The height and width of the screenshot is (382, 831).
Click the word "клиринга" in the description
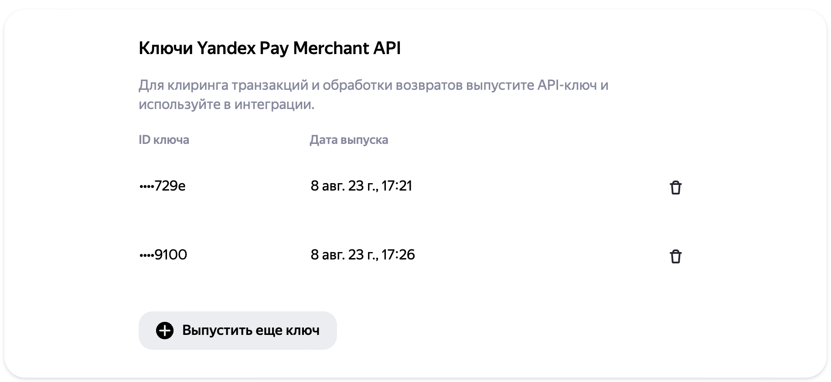click(x=198, y=85)
